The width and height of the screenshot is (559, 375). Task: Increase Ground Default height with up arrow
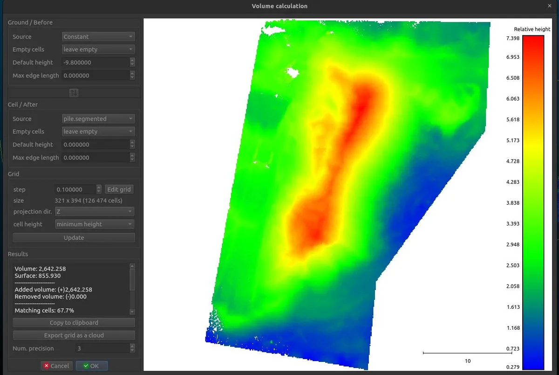point(132,60)
